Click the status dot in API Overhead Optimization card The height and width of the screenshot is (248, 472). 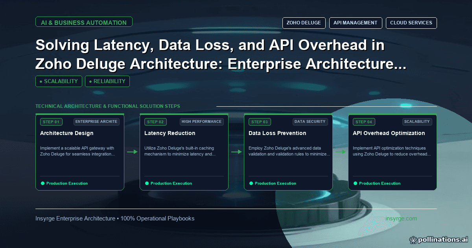pyautogui.click(x=355, y=183)
